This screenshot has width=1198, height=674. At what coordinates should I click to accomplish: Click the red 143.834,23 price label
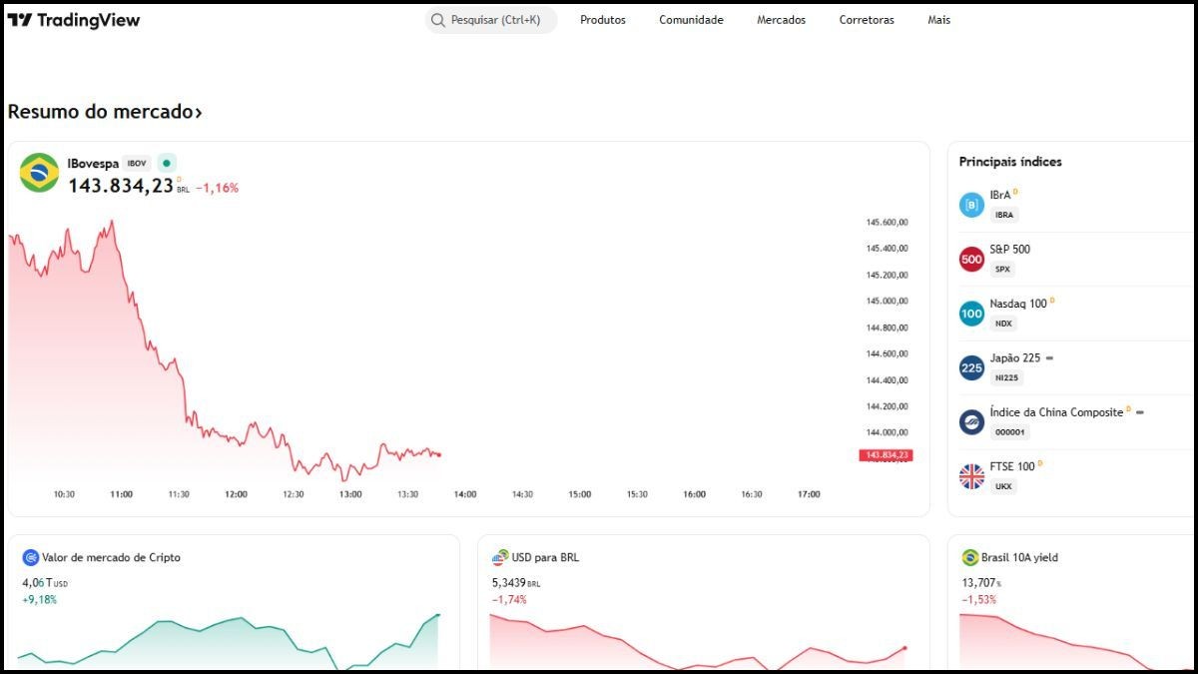886,455
